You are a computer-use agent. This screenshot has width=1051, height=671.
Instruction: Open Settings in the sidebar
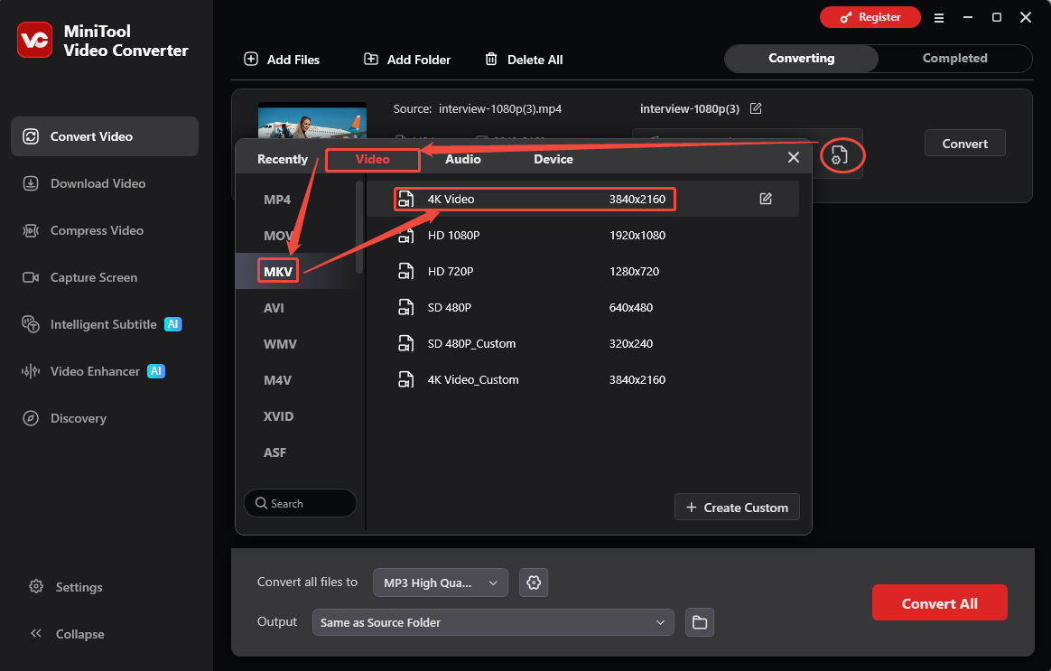(x=66, y=587)
